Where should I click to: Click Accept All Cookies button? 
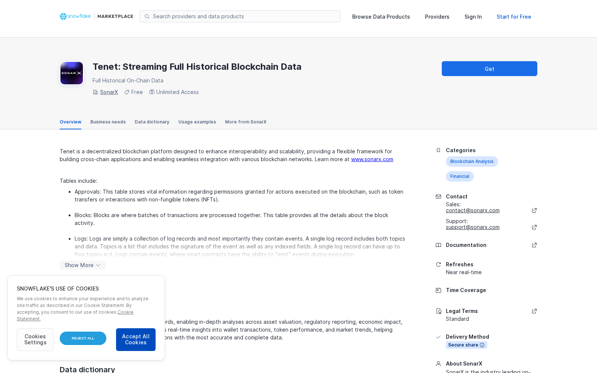pyautogui.click(x=136, y=339)
